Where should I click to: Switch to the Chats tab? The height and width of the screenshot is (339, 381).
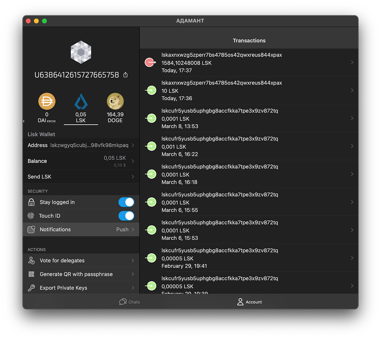(x=129, y=302)
